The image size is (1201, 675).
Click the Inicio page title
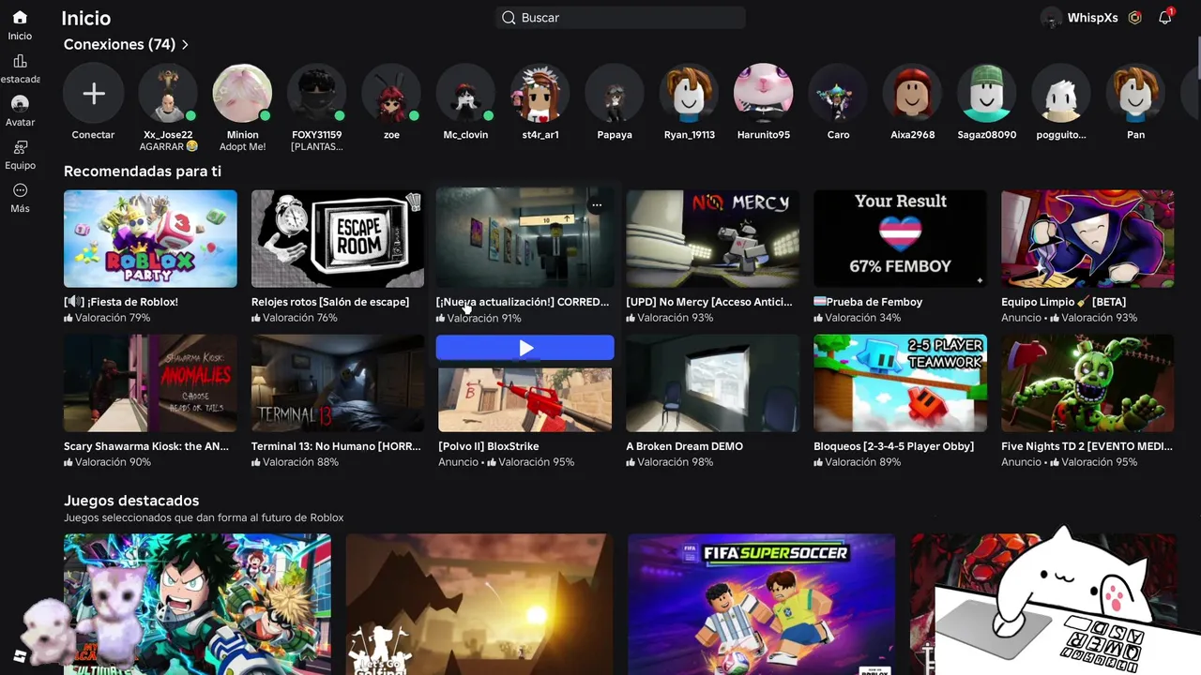pyautogui.click(x=85, y=18)
